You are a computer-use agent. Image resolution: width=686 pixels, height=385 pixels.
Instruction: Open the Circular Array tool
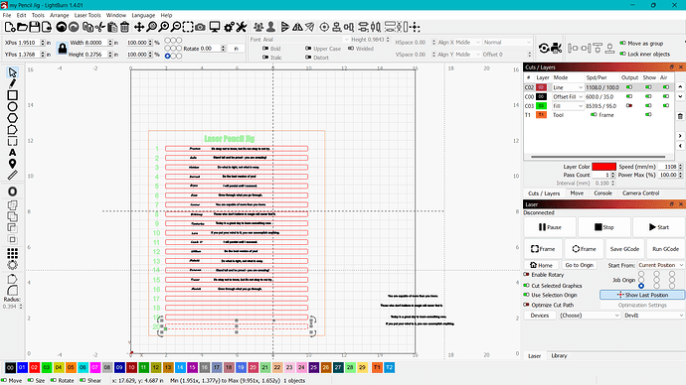[x=12, y=265]
